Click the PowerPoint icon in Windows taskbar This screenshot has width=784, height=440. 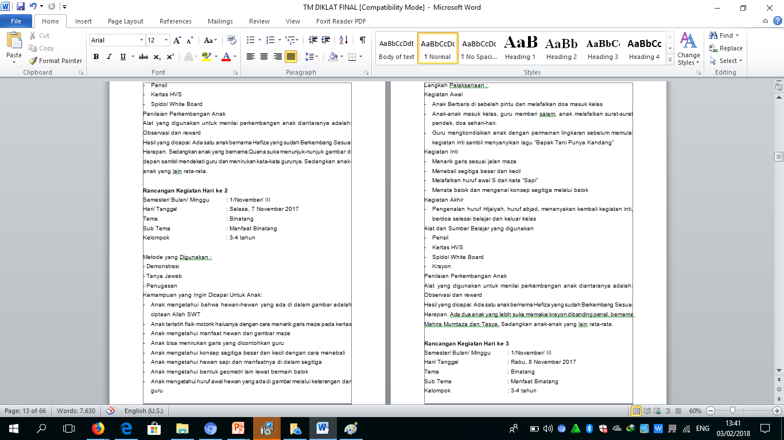(238, 429)
